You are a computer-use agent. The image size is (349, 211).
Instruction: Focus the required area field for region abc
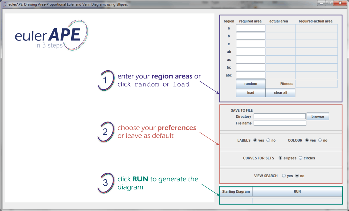pyautogui.click(x=251, y=75)
